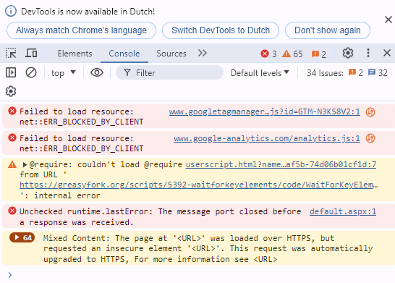Click Don't show again button
This screenshot has width=395, height=283.
coord(328,30)
